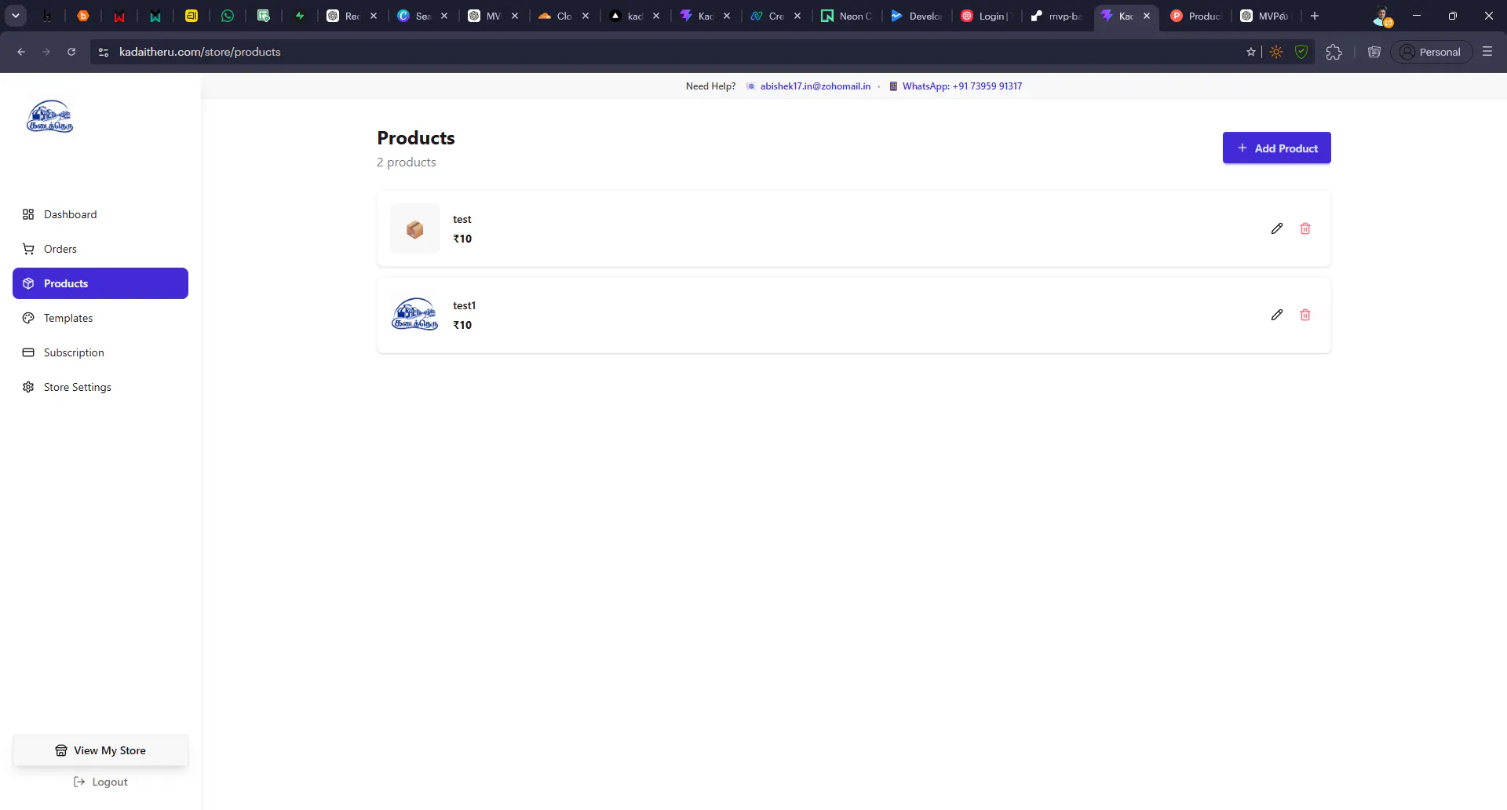Delete the 'test1' product via trash icon
This screenshot has width=1507, height=810.
[1305, 315]
